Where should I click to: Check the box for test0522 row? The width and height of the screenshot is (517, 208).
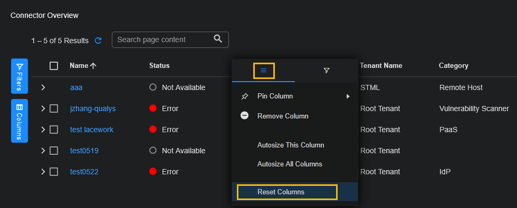pyautogui.click(x=54, y=172)
